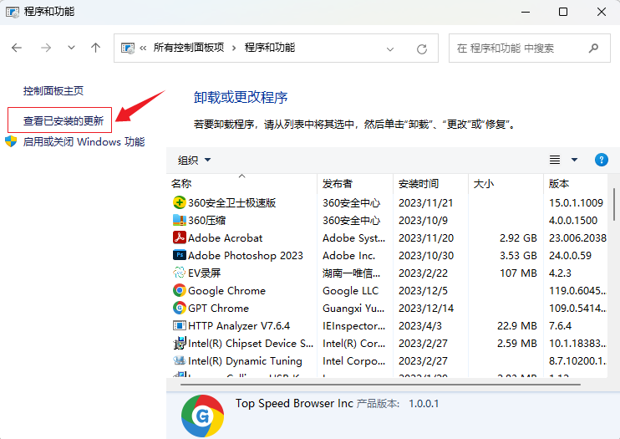Open 启用或关闭 Windows 功能 link
This screenshot has height=439, width=620.
(x=84, y=141)
